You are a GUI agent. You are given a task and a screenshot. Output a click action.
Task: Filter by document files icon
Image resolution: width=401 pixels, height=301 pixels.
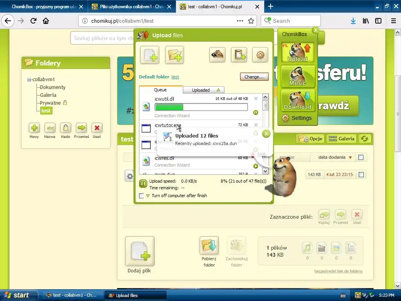pos(350,248)
